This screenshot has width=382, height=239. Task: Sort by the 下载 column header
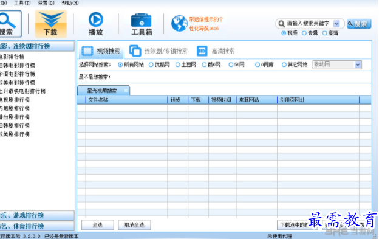pyautogui.click(x=198, y=100)
